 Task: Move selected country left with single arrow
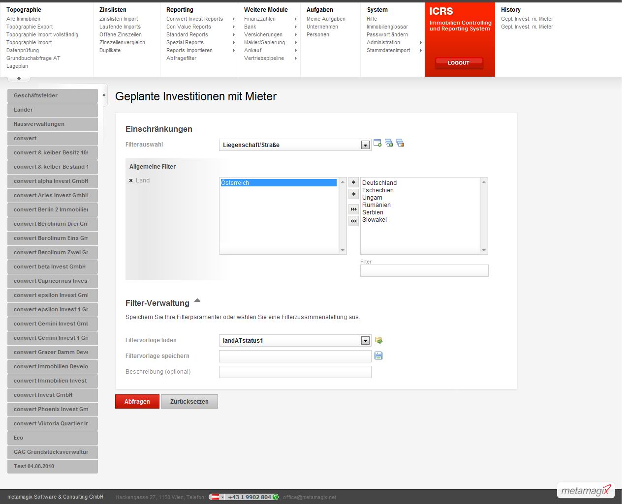tap(353, 194)
